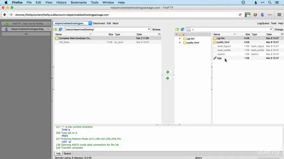Expand the public_html tree node

point(180,42)
